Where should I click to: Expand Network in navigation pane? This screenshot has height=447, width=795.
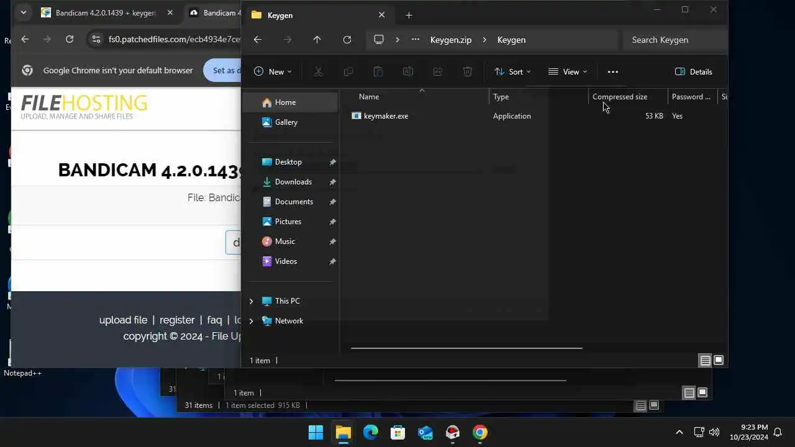[x=251, y=321]
